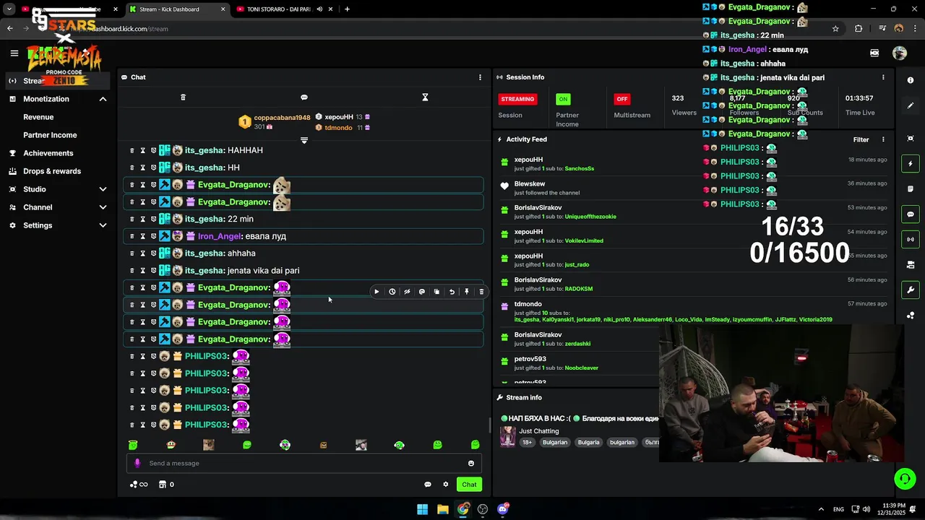Open the pencil edit icon in right sidebar
The width and height of the screenshot is (925, 520).
click(x=911, y=105)
